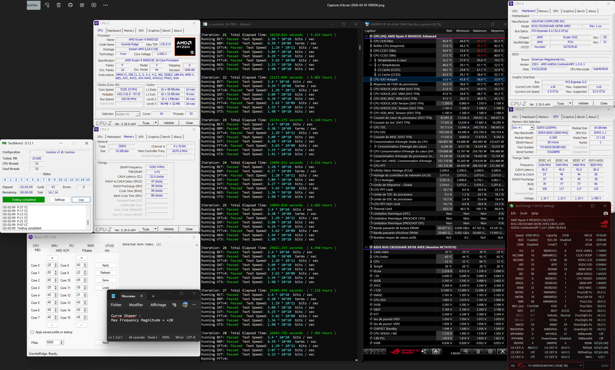The image size is (615, 370).
Task: Open the Fichier menu in Notepad
Action: point(116,305)
